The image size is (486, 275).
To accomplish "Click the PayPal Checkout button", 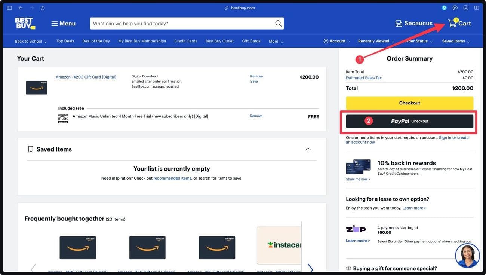I will click(410, 120).
